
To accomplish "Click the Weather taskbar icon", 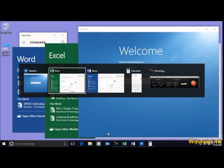I will click(x=141, y=144).
